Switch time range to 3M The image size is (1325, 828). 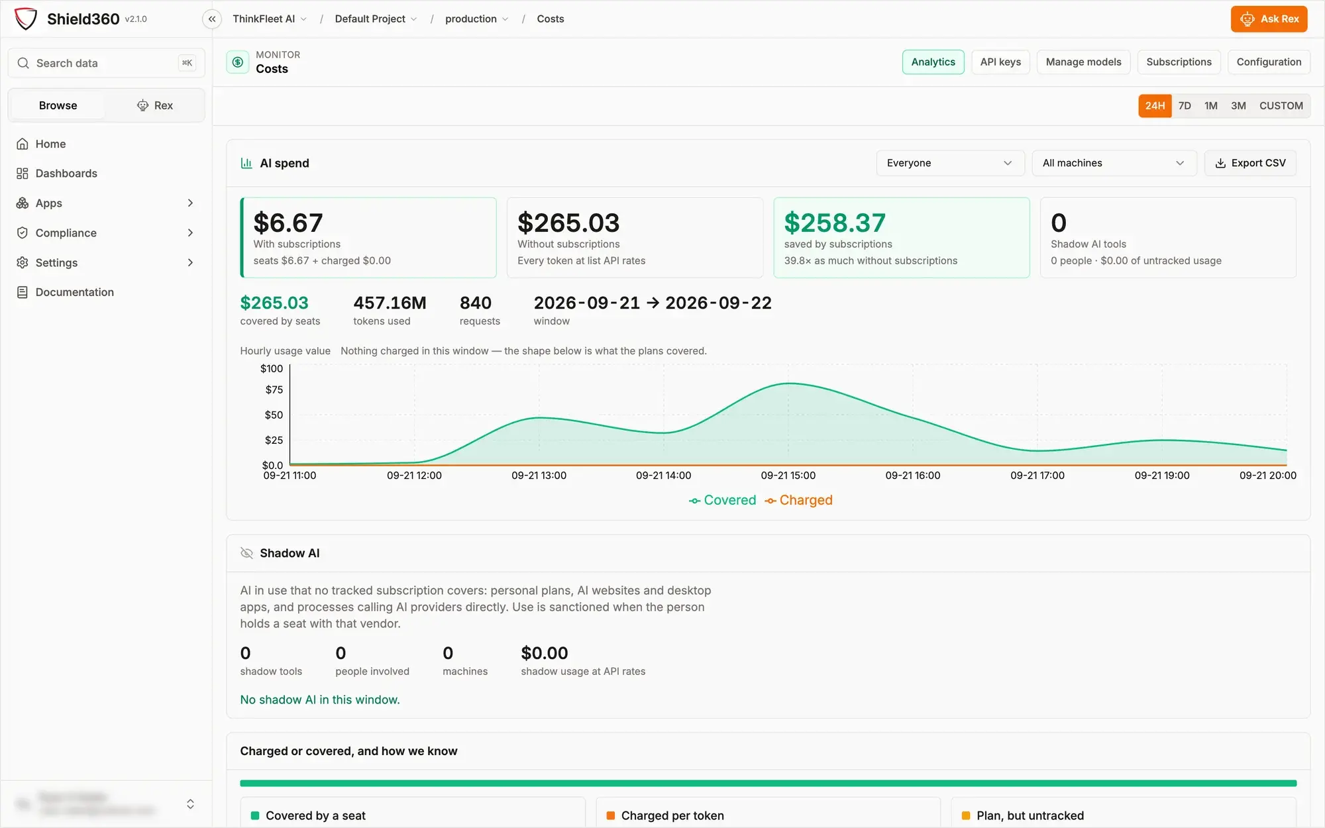(1238, 106)
